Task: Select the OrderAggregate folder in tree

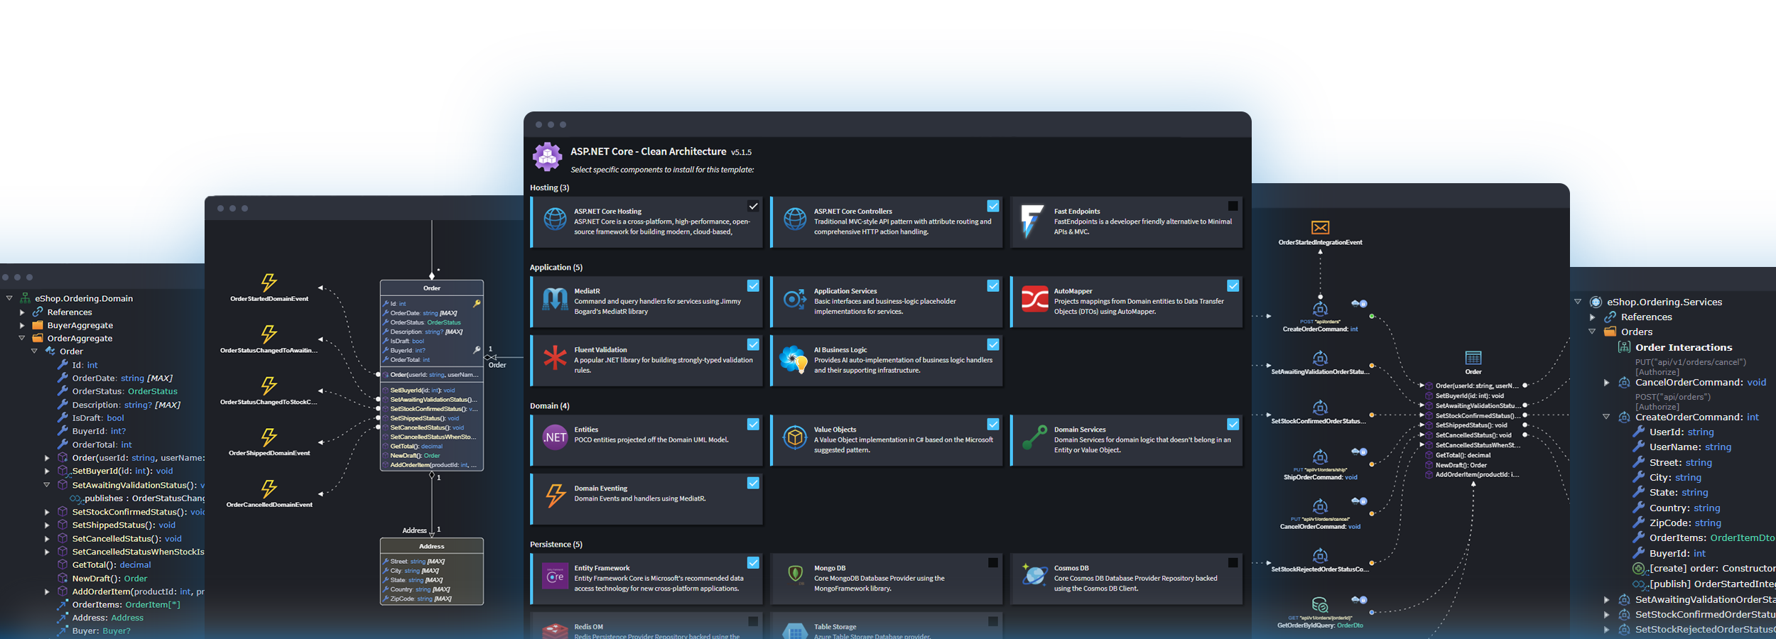Action: click(x=79, y=339)
